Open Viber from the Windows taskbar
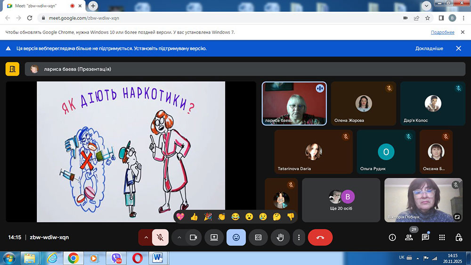The image size is (471, 265). click(116, 258)
